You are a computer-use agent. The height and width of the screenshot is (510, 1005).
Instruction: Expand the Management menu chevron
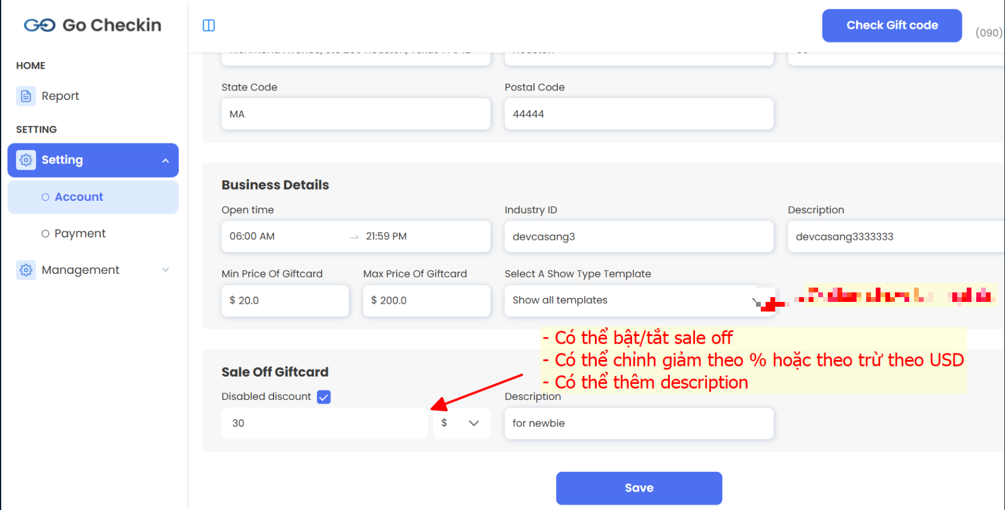coord(166,270)
